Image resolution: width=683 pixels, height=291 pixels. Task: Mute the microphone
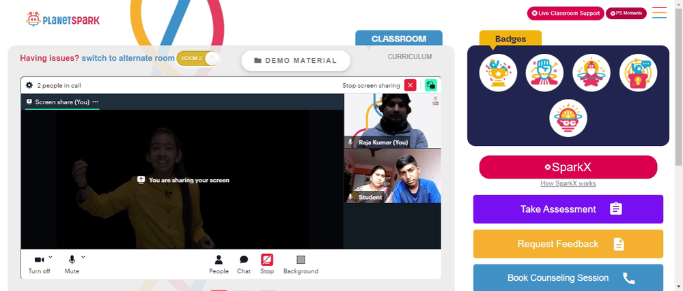(x=72, y=264)
